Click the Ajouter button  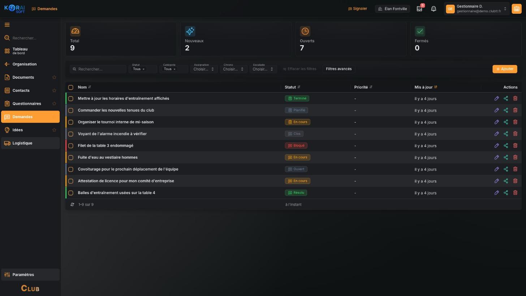(x=505, y=69)
